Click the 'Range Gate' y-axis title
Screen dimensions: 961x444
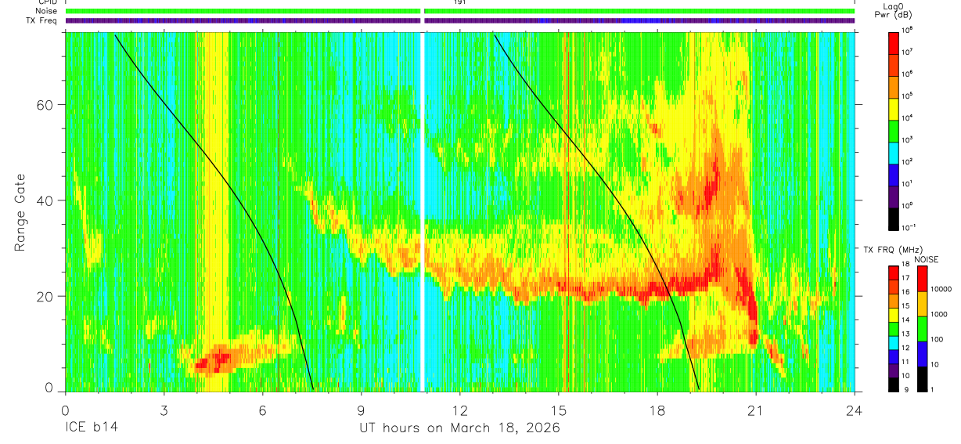pos(19,213)
